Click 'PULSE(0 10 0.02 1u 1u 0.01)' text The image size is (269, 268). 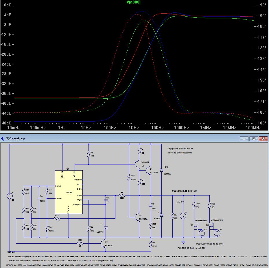point(210,244)
